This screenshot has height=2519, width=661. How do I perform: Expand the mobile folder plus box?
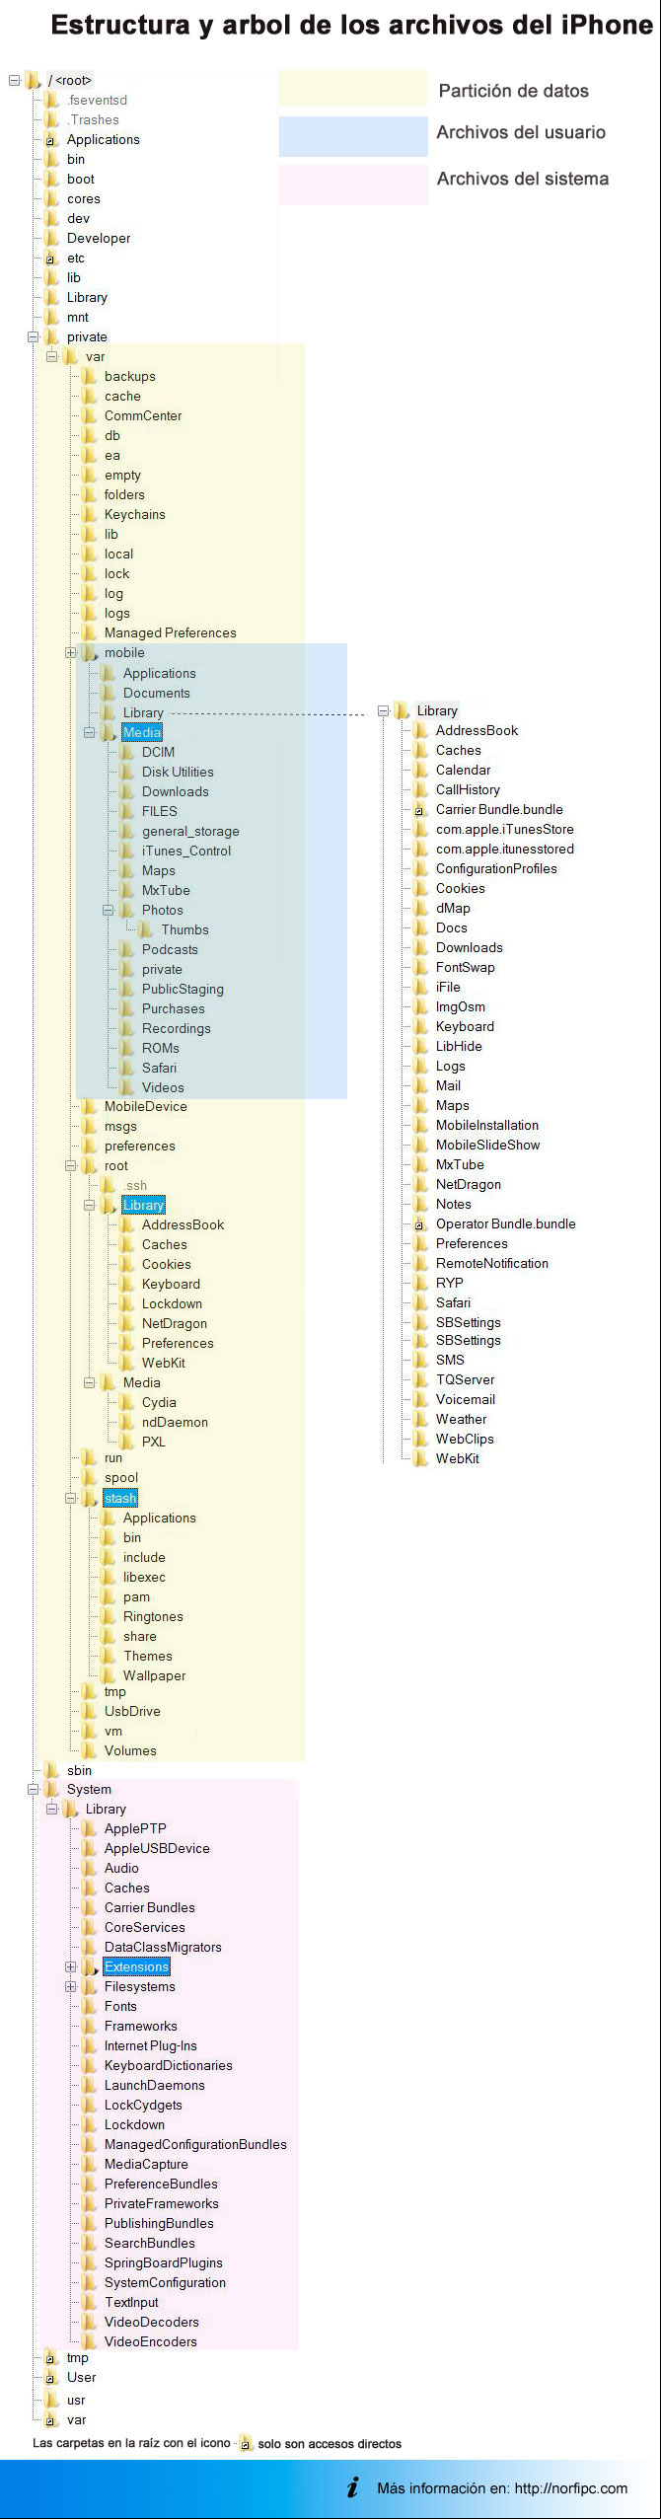(71, 652)
